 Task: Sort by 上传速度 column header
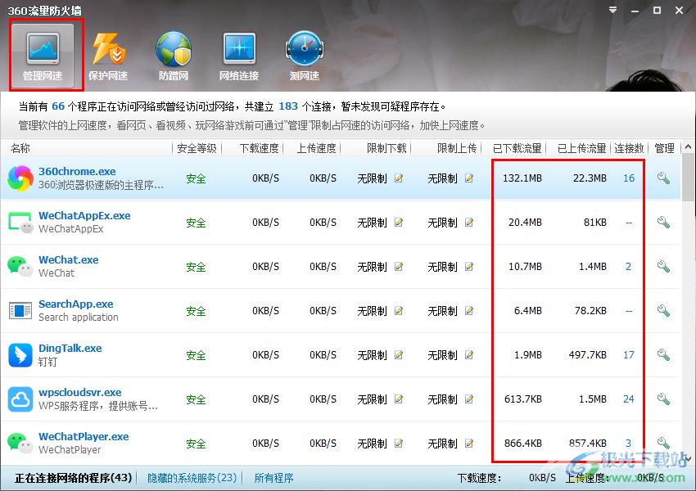[317, 148]
